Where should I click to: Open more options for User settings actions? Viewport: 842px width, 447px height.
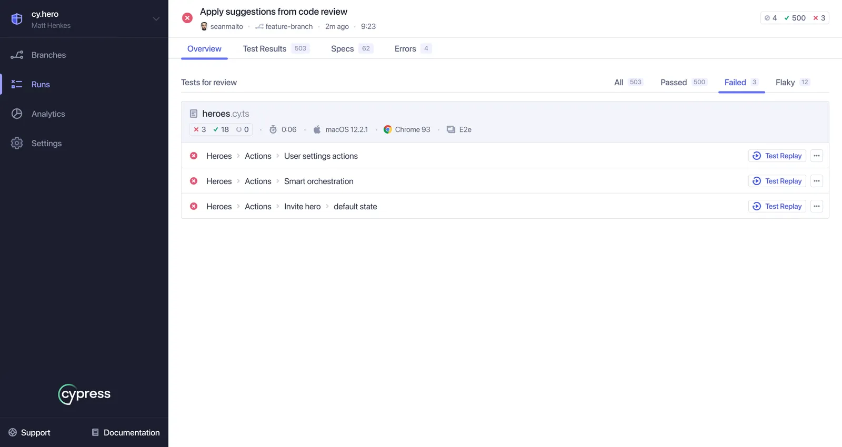[x=817, y=156]
